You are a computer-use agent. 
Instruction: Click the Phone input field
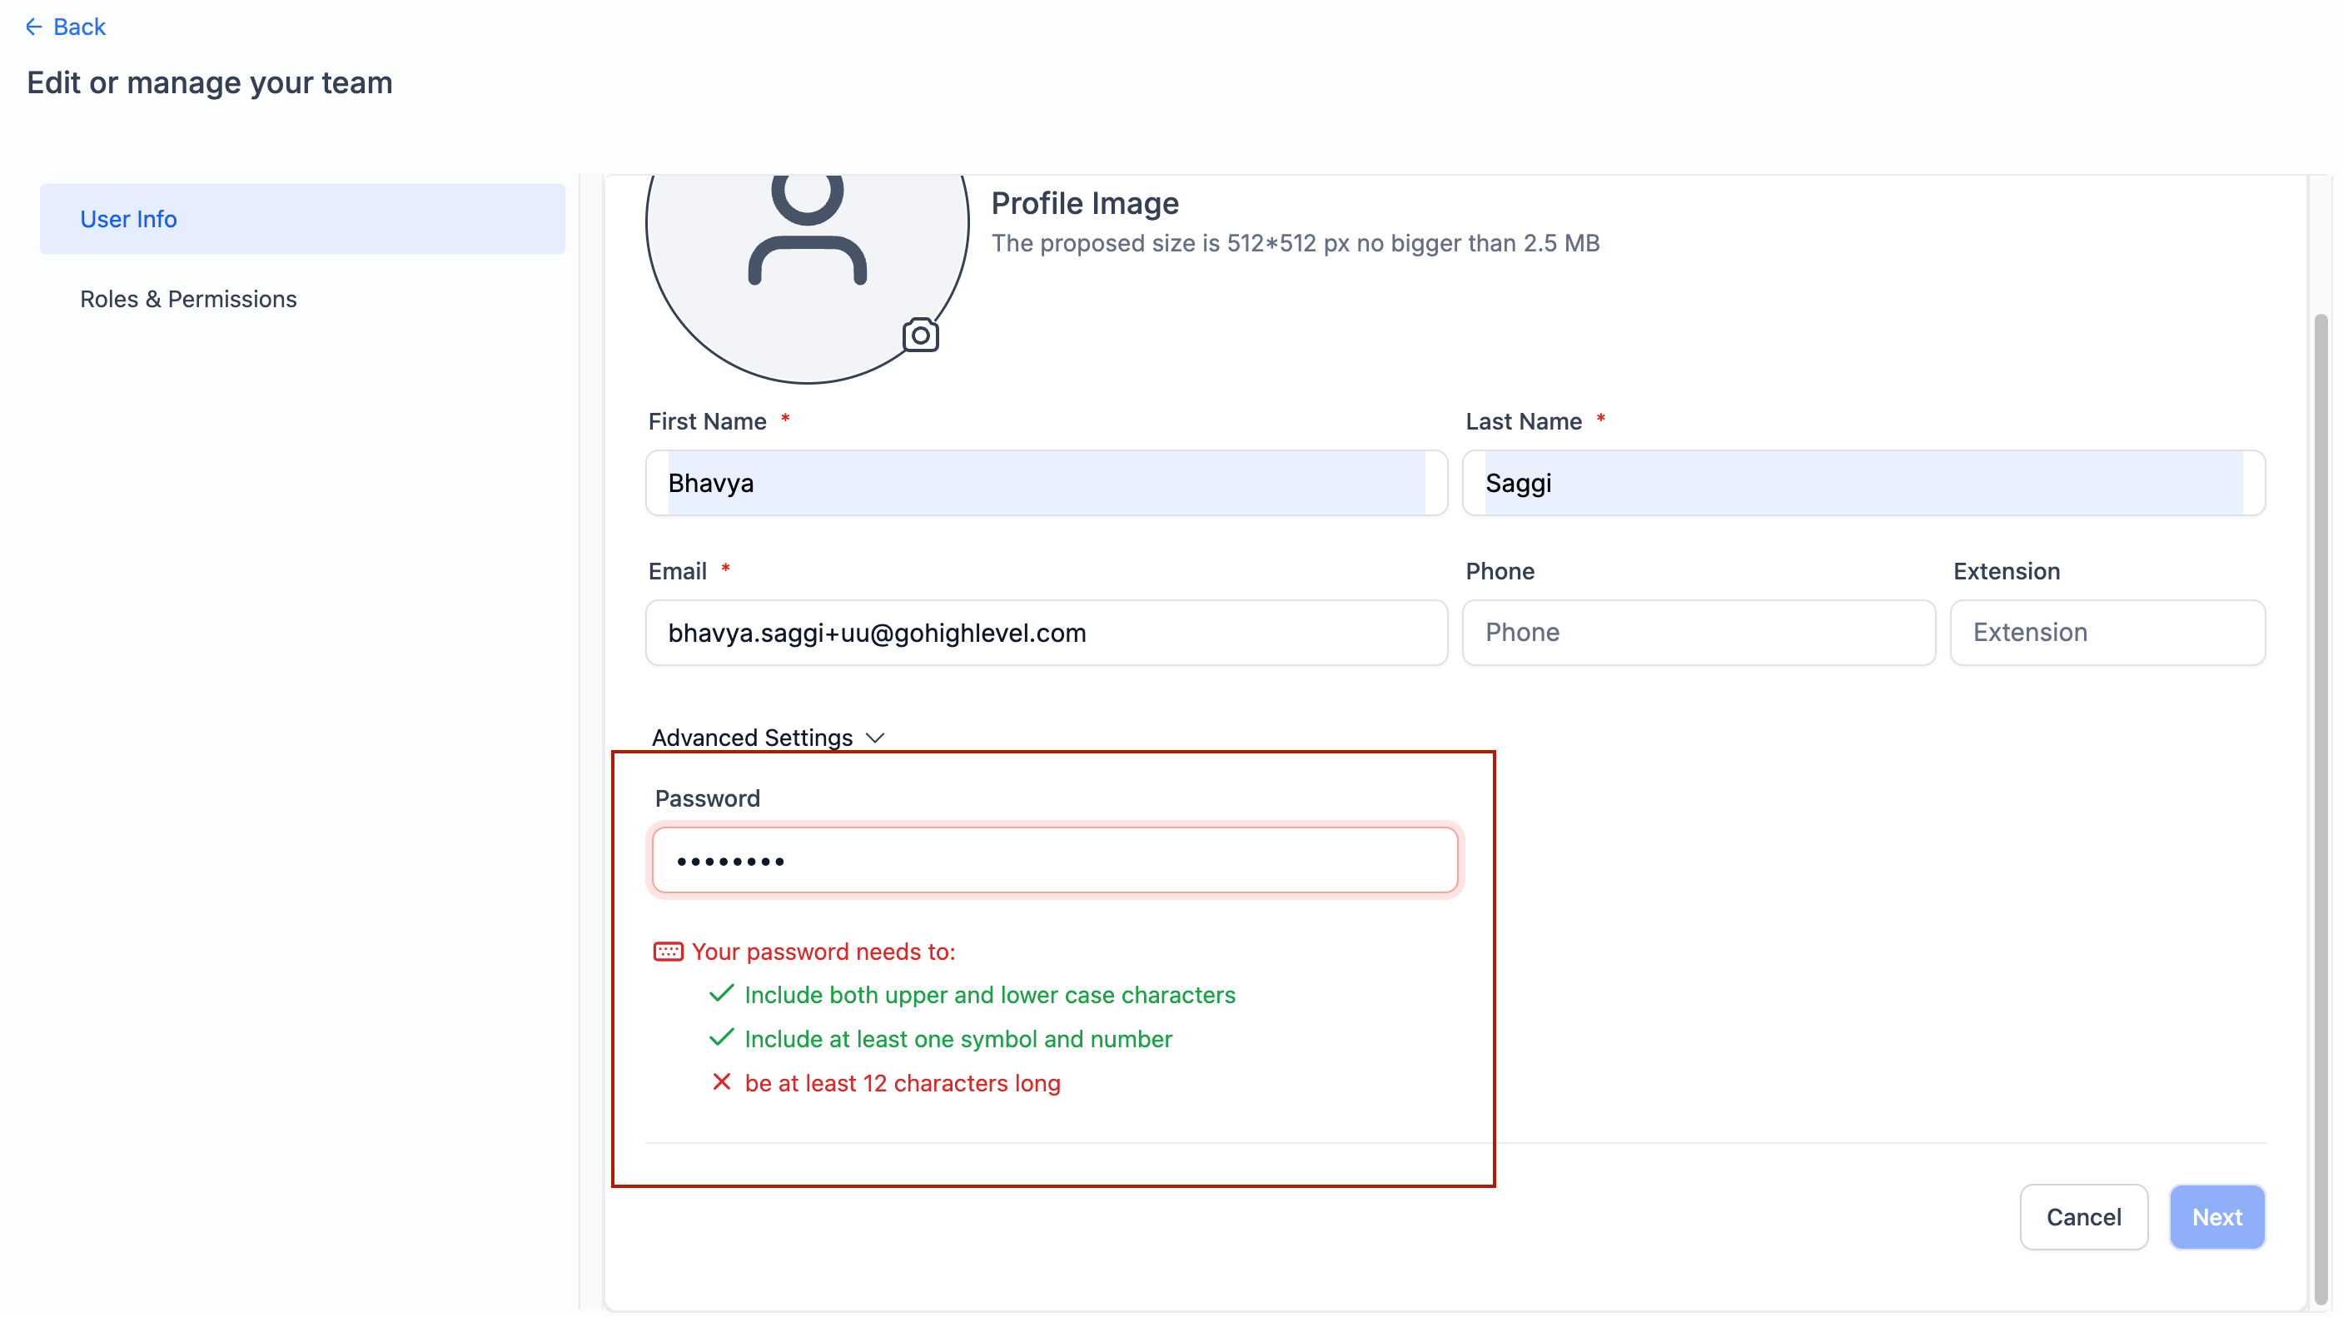point(1698,633)
